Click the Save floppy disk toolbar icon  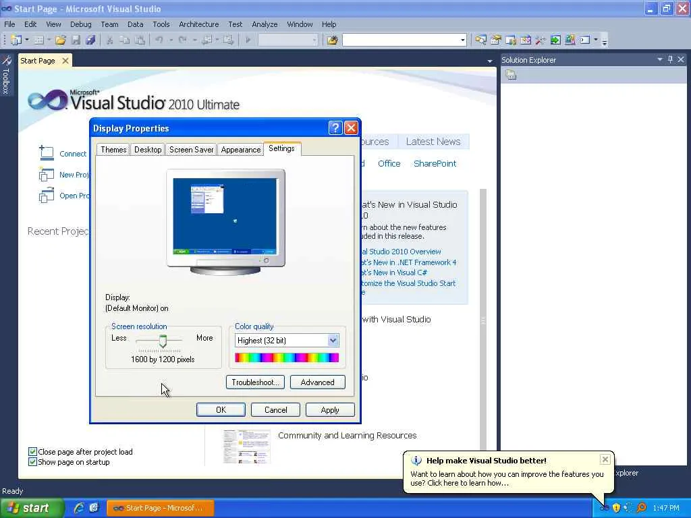(x=76, y=40)
